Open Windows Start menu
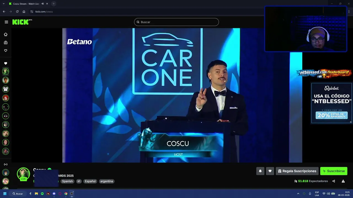353x198 pixels. click(x=5, y=194)
